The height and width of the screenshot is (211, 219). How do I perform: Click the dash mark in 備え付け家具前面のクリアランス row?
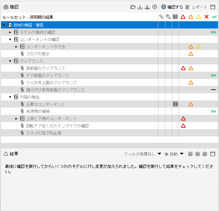point(213,90)
